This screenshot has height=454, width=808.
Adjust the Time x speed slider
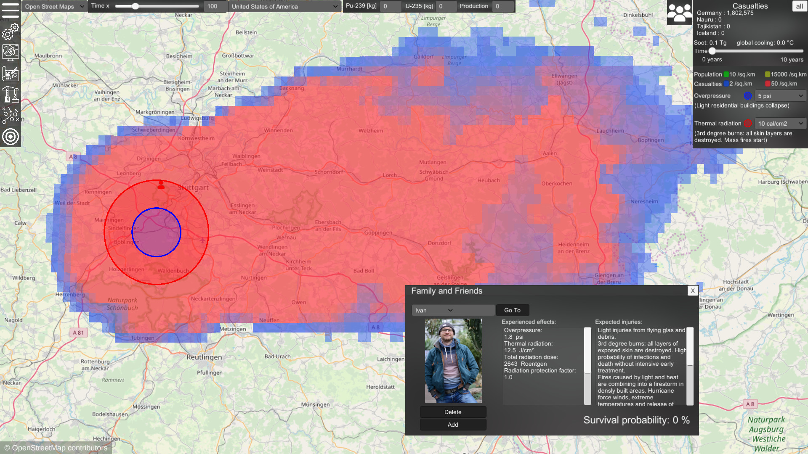(x=135, y=6)
